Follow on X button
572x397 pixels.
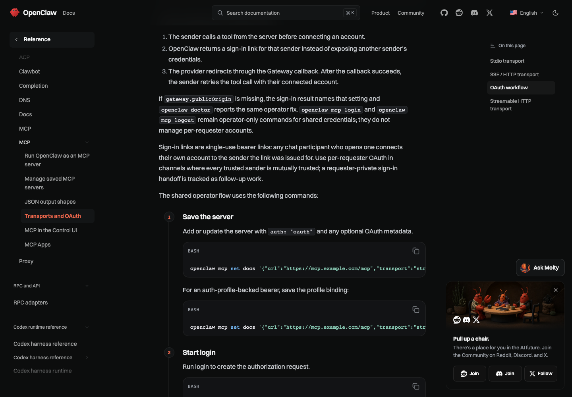(541, 374)
